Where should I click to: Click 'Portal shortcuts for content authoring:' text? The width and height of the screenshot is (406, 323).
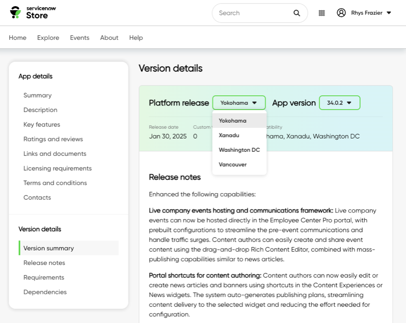pyautogui.click(x=205, y=276)
